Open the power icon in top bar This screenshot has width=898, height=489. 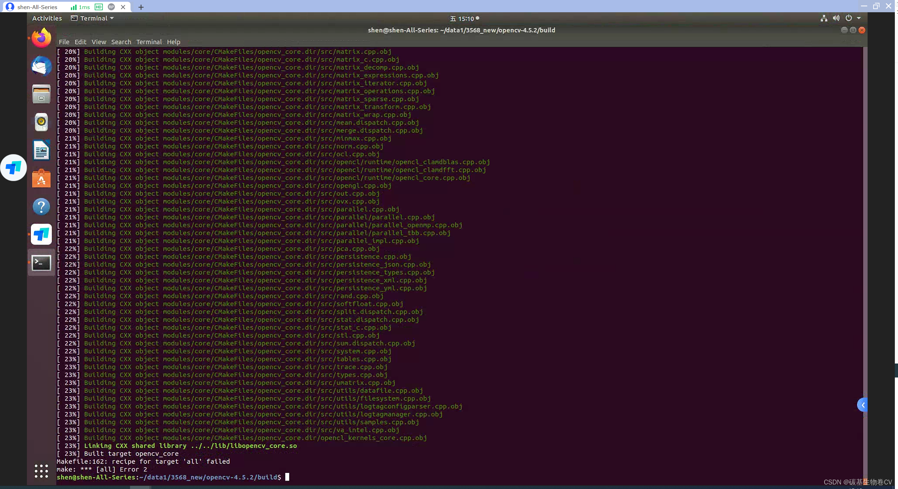coord(848,18)
